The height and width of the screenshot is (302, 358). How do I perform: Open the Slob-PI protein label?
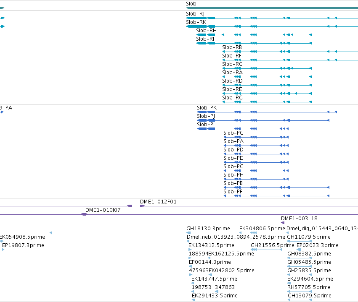[x=206, y=125]
